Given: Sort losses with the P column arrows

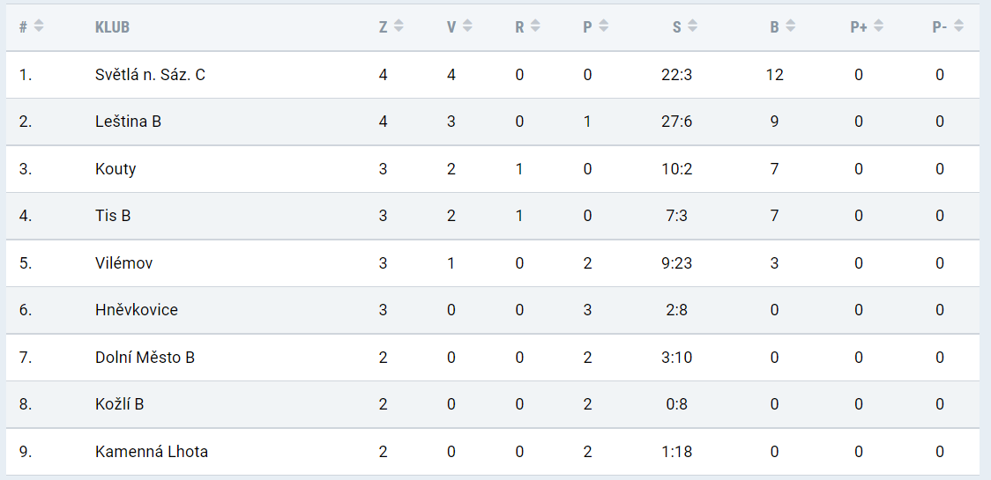Looking at the screenshot, I should 604,26.
